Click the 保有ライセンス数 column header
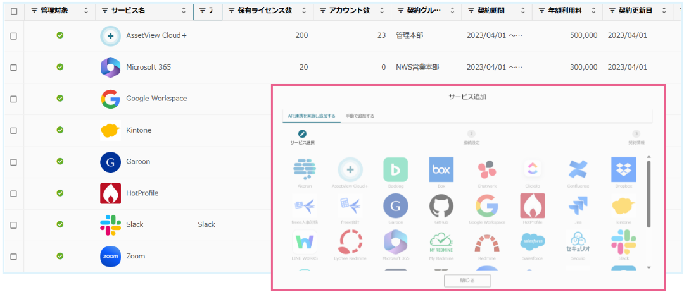Viewport: 684px width, 297px height. pos(265,11)
